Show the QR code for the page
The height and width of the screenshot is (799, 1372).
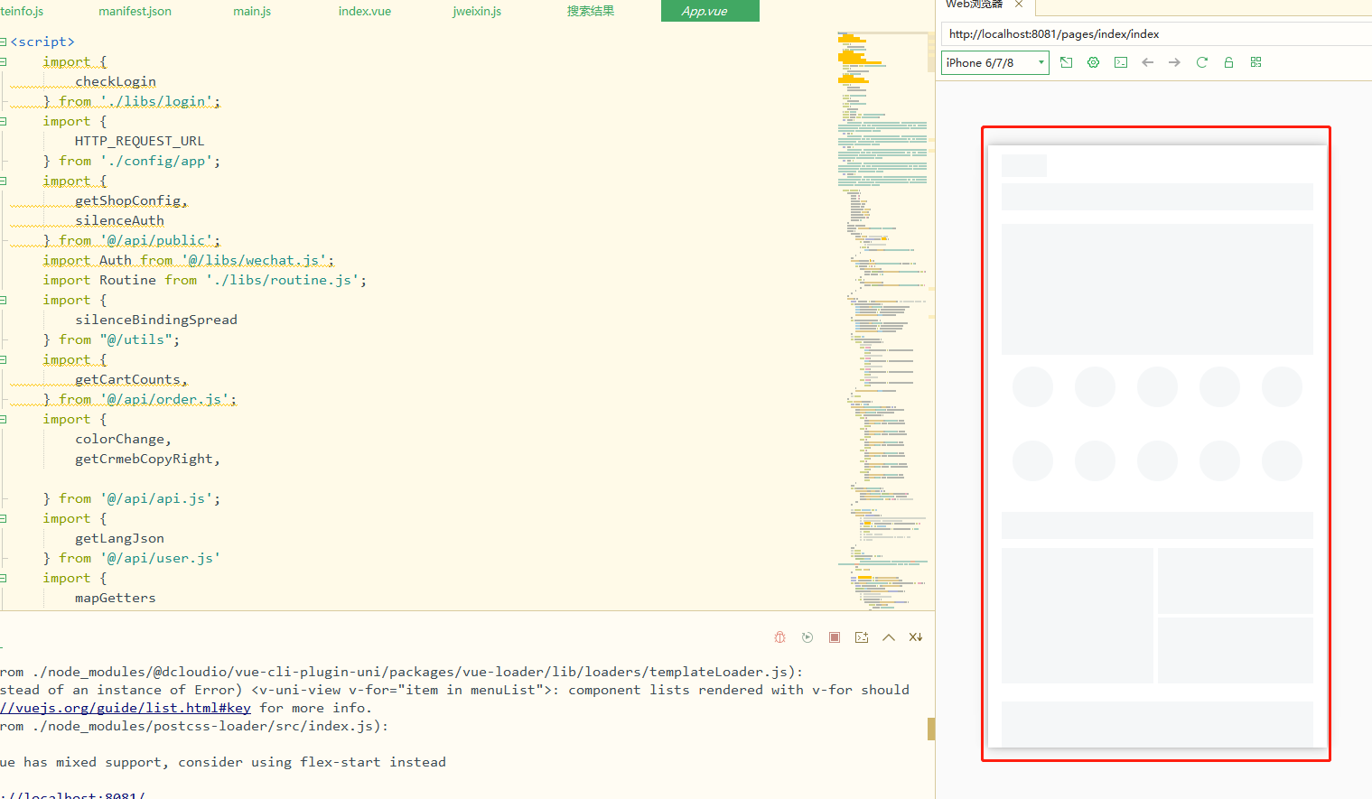click(x=1255, y=62)
